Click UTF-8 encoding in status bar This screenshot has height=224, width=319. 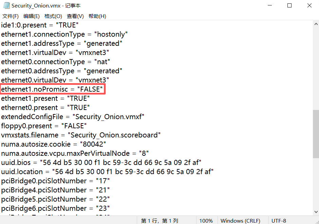coord(279,221)
